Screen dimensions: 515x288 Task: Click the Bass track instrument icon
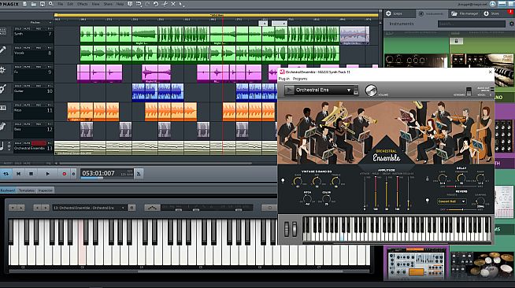click(3, 126)
